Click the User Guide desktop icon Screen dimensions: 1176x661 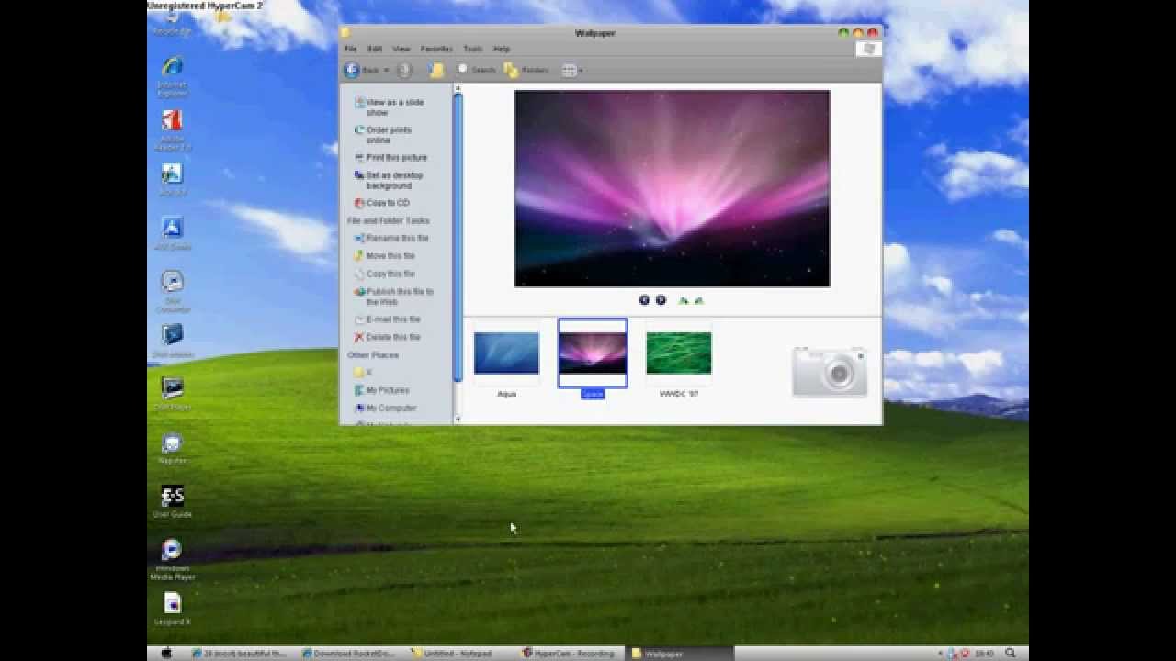pyautogui.click(x=172, y=501)
